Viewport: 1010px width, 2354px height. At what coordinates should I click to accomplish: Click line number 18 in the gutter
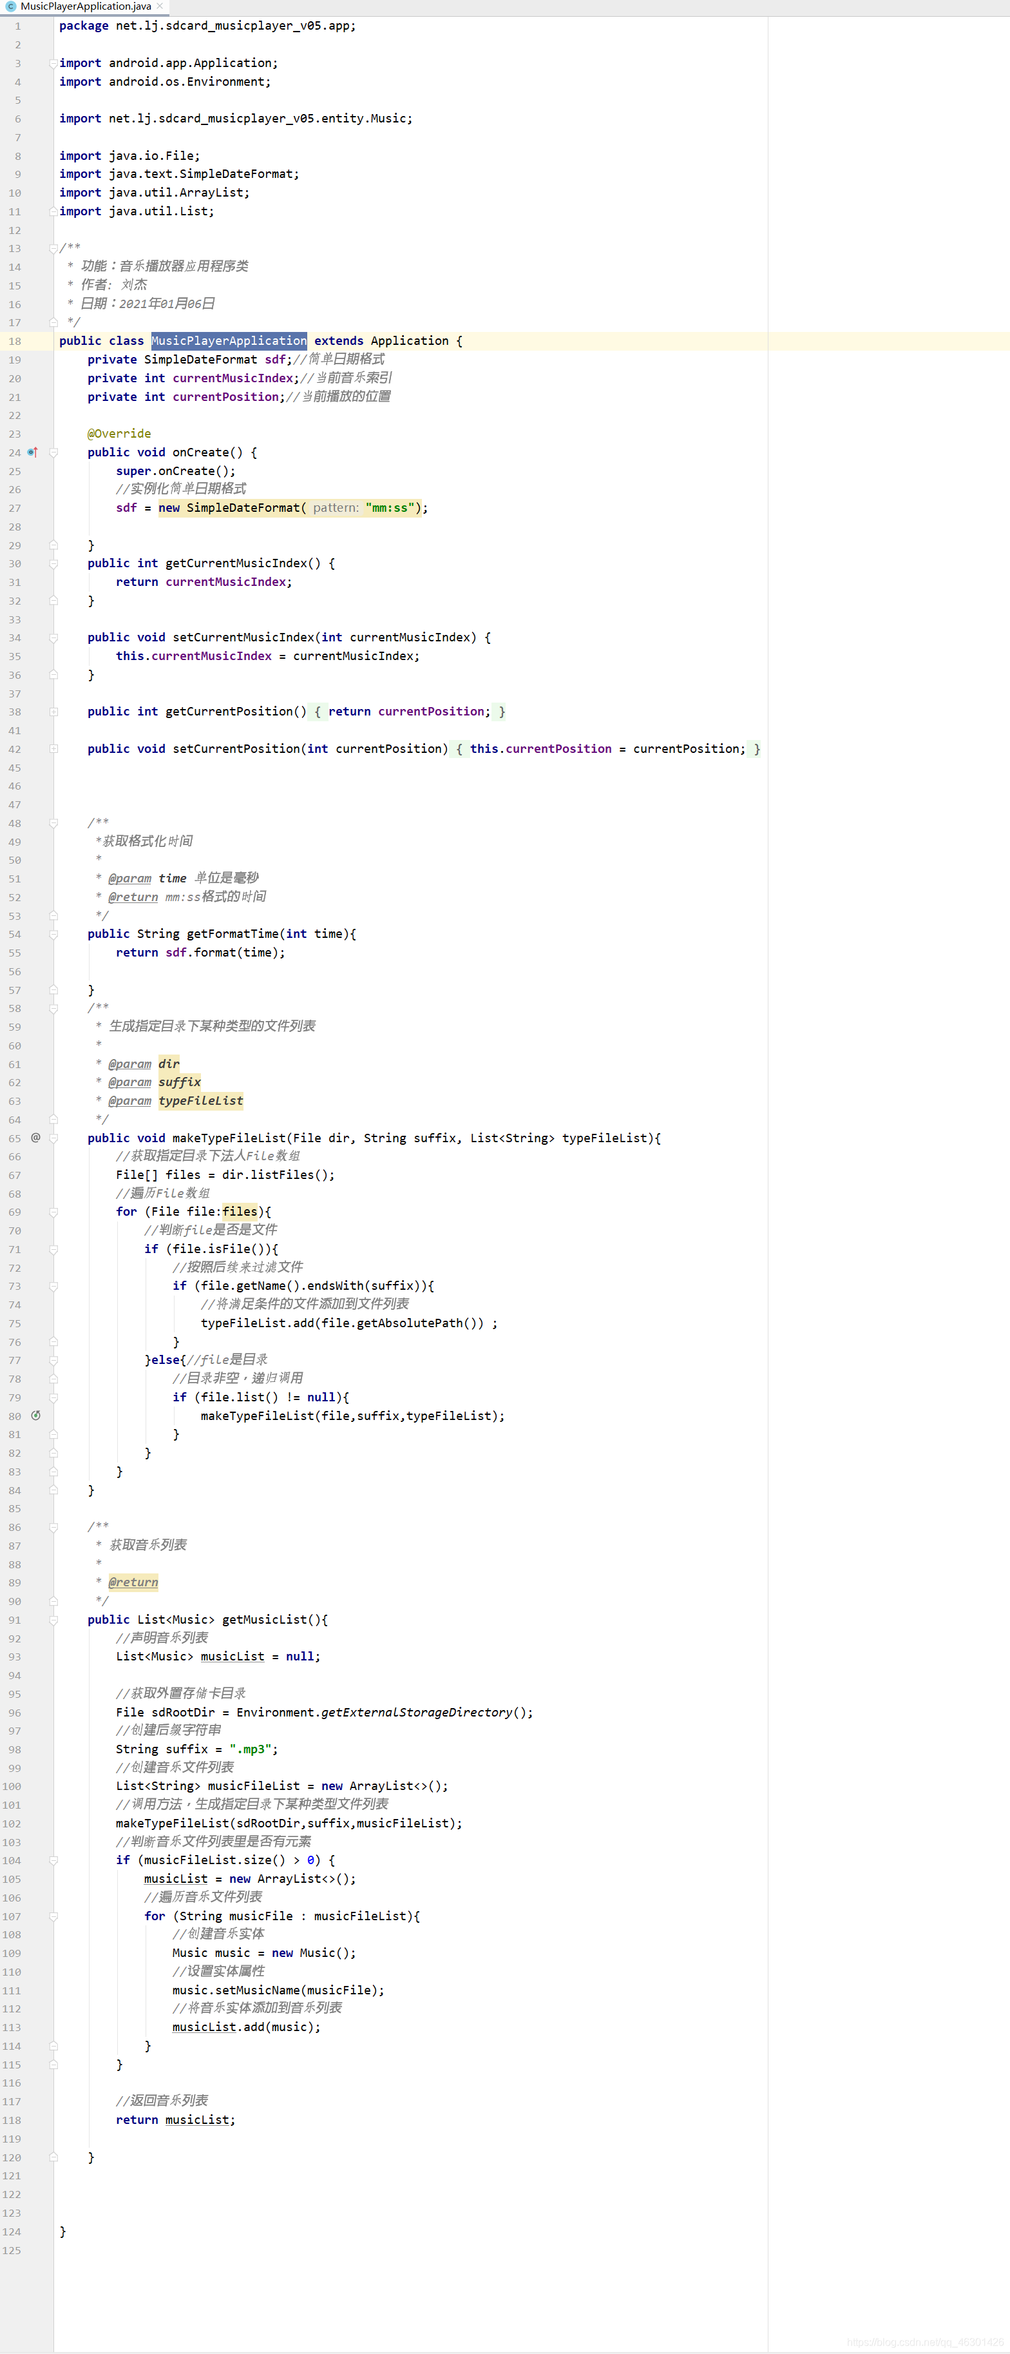pos(15,342)
